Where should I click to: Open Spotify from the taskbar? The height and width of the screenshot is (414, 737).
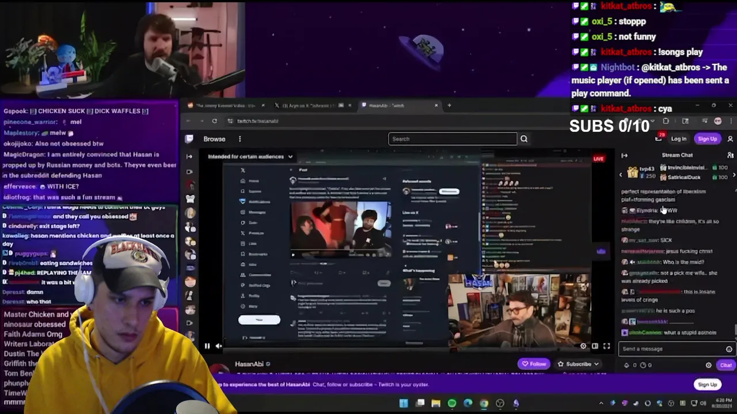coord(452,404)
